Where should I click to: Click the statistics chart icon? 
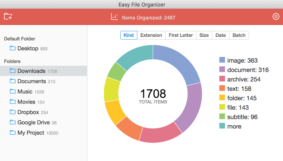[114, 17]
